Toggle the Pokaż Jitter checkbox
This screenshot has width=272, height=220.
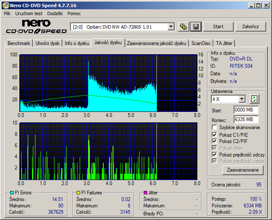point(214,148)
